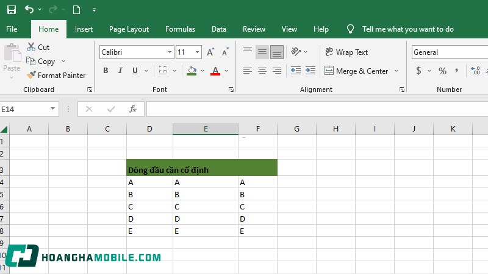Screen dimensions: 488x274
Task: Activate the Format Painter brush
Action: click(x=56, y=75)
